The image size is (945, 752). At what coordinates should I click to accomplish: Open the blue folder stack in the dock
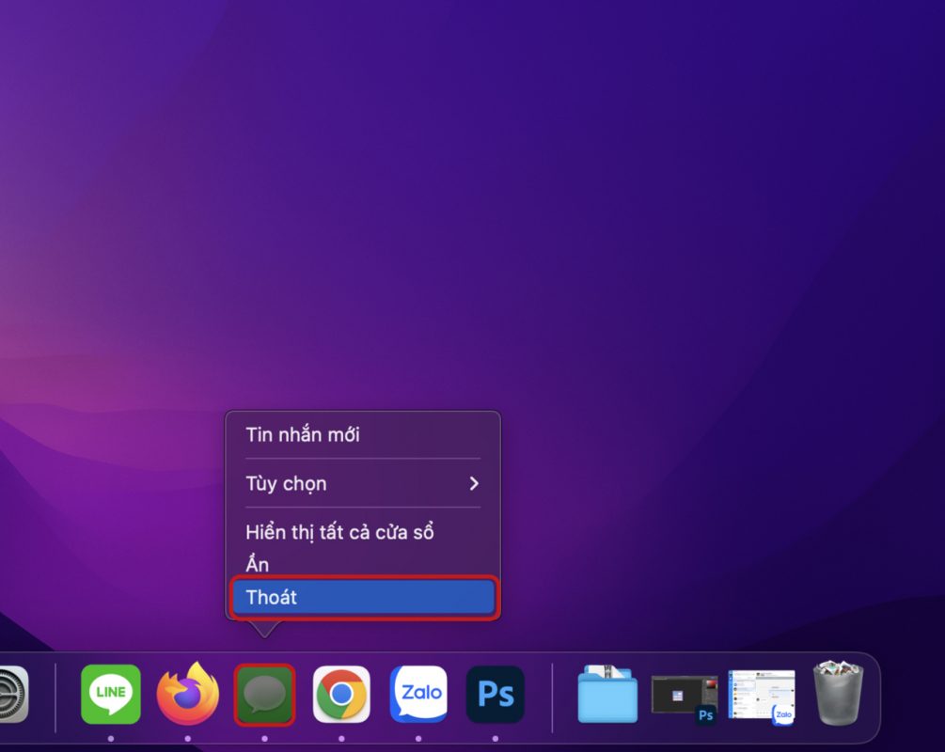click(x=607, y=695)
